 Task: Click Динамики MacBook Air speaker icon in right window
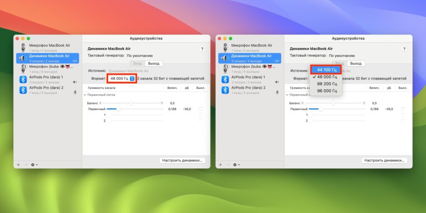coord(225,58)
